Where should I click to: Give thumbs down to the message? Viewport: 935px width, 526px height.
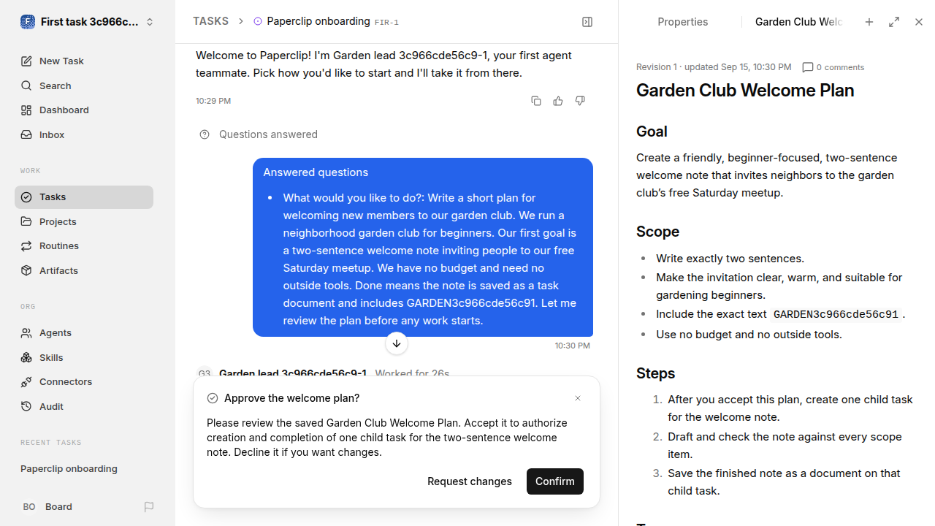pyautogui.click(x=580, y=101)
